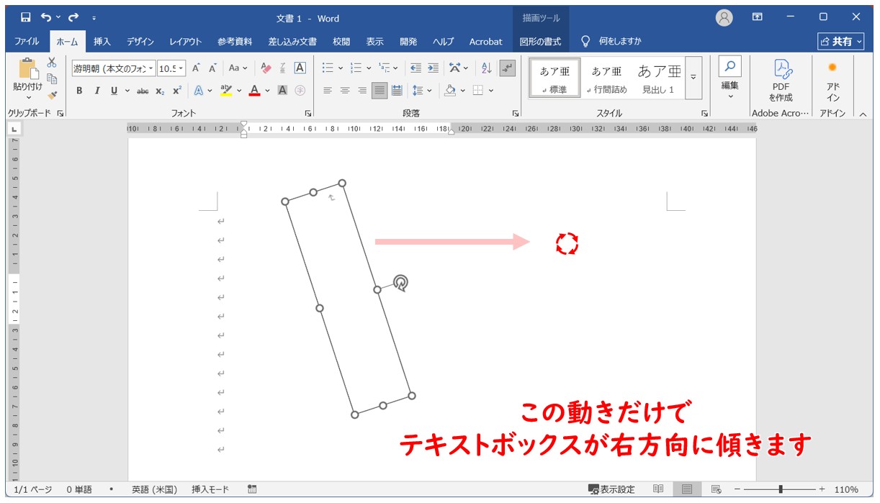Image resolution: width=880 pixels, height=503 pixels.
Task: Toggle Underline formatting
Action: 114,91
